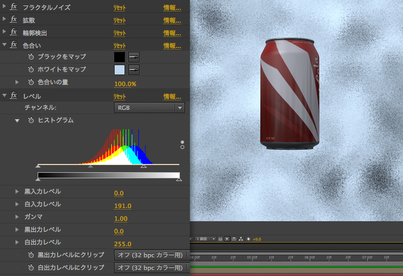Click the stopwatch for ブラックをマップ
The height and width of the screenshot is (276, 403).
point(31,57)
